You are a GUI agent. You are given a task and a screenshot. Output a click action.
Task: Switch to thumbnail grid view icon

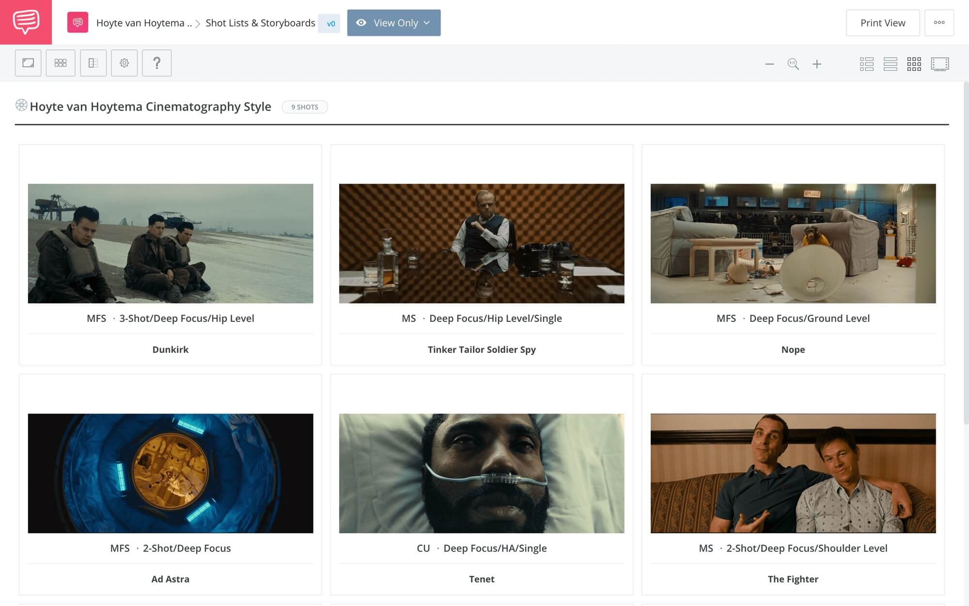[914, 64]
